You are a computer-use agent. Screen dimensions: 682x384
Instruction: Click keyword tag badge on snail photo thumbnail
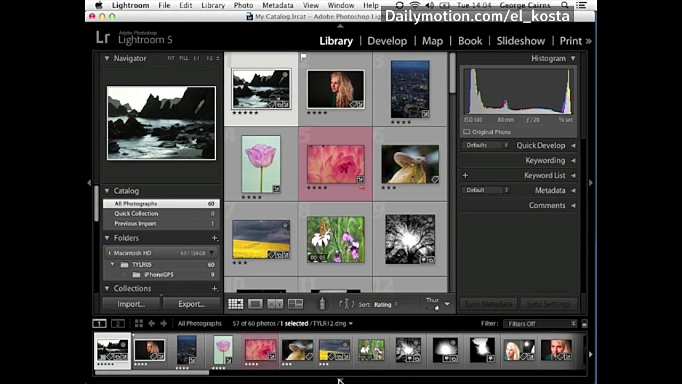click(x=435, y=179)
